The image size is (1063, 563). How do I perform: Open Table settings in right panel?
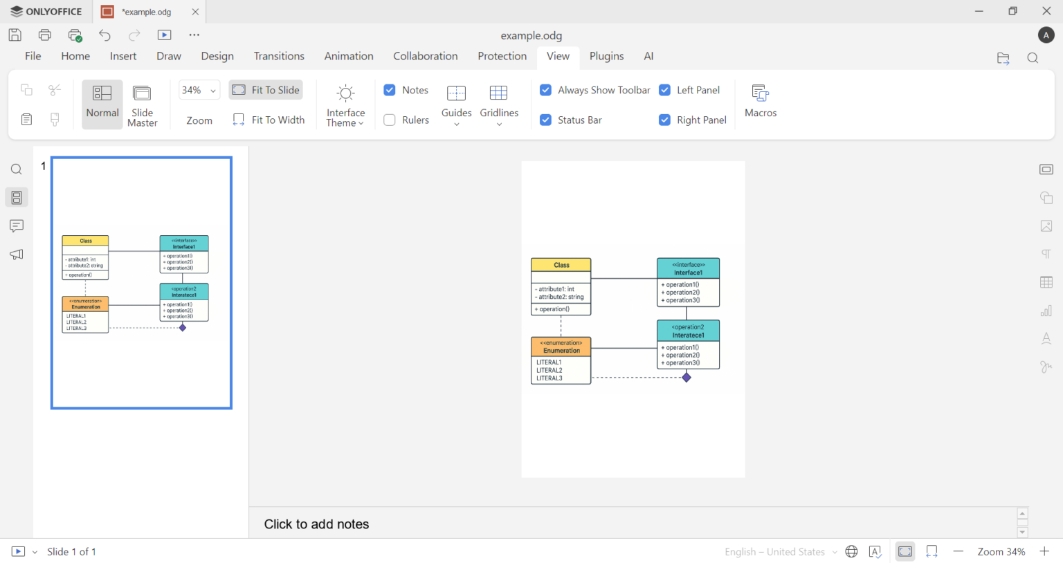1046,281
